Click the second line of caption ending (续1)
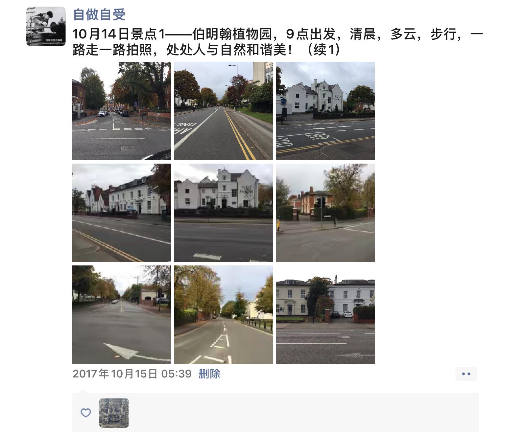 point(206,50)
